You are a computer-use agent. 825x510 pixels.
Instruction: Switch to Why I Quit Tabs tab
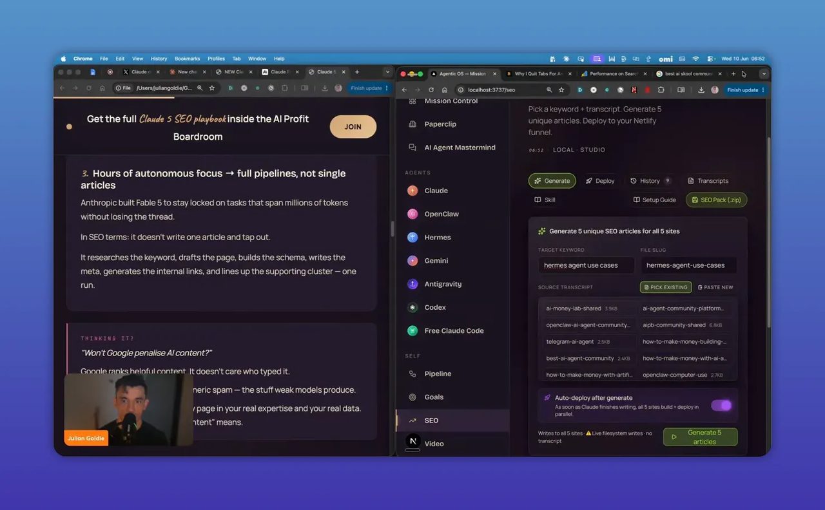click(x=538, y=74)
